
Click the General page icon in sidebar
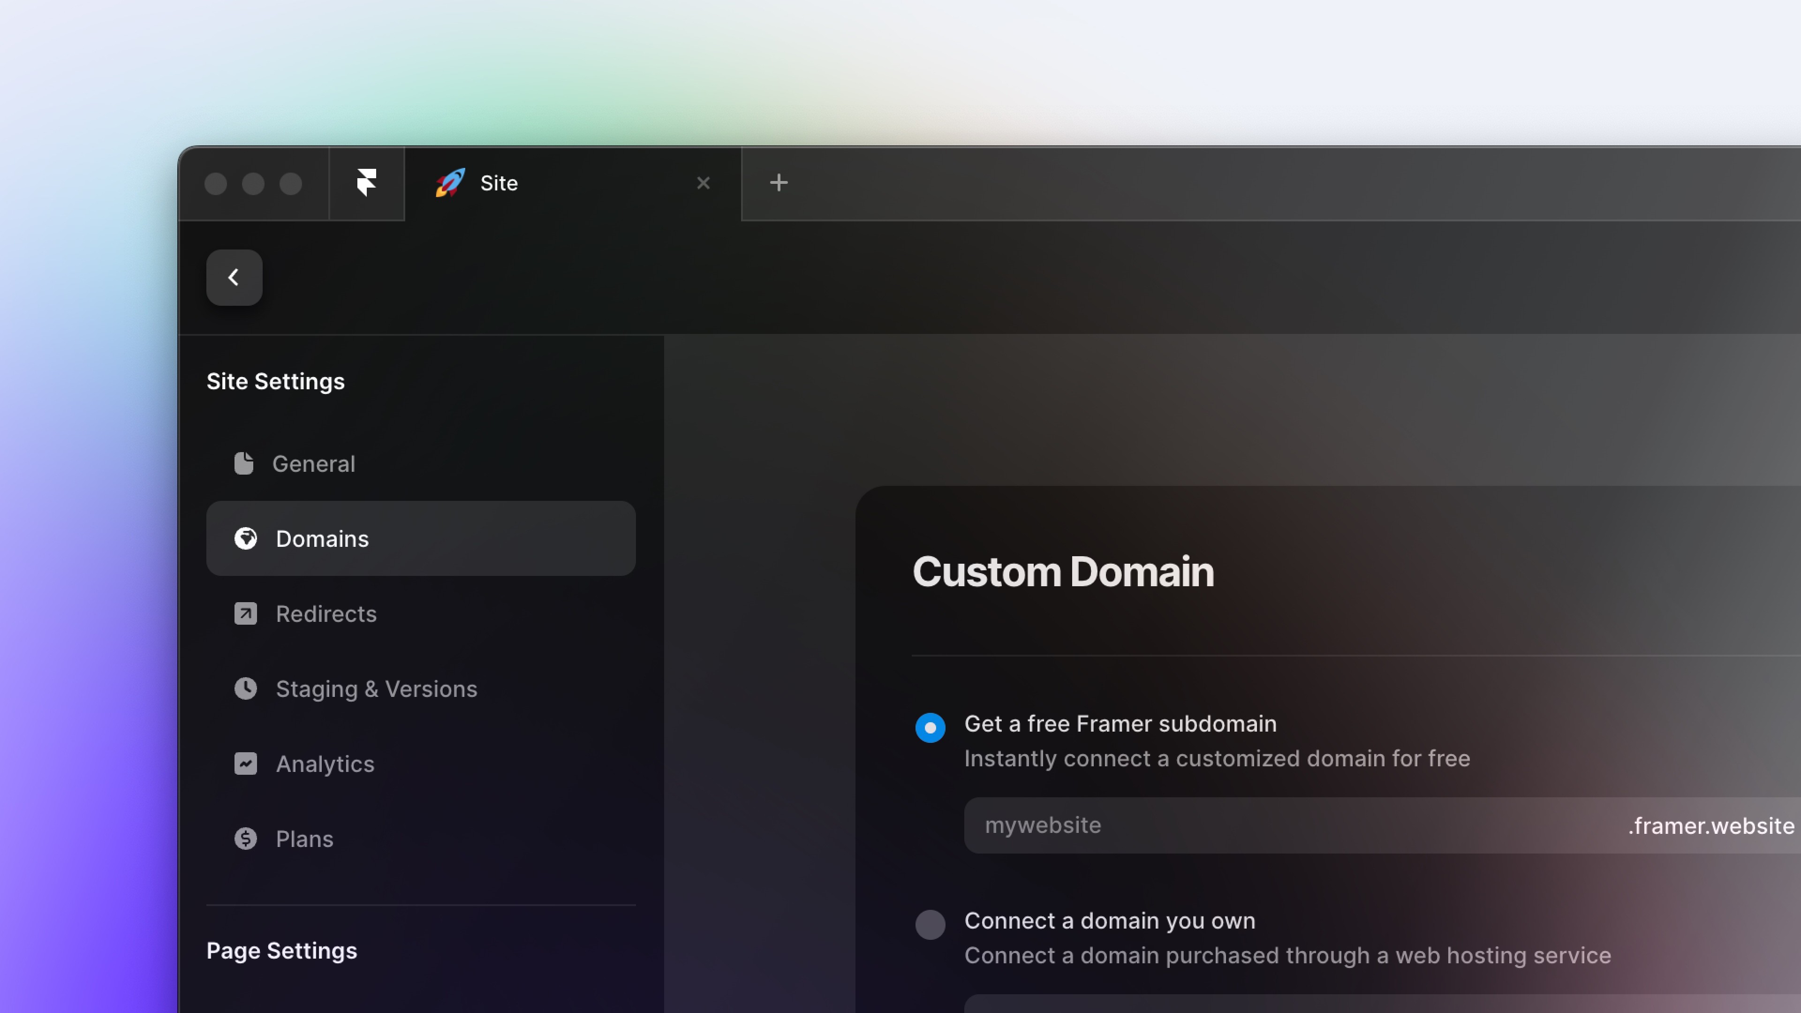[x=243, y=463]
